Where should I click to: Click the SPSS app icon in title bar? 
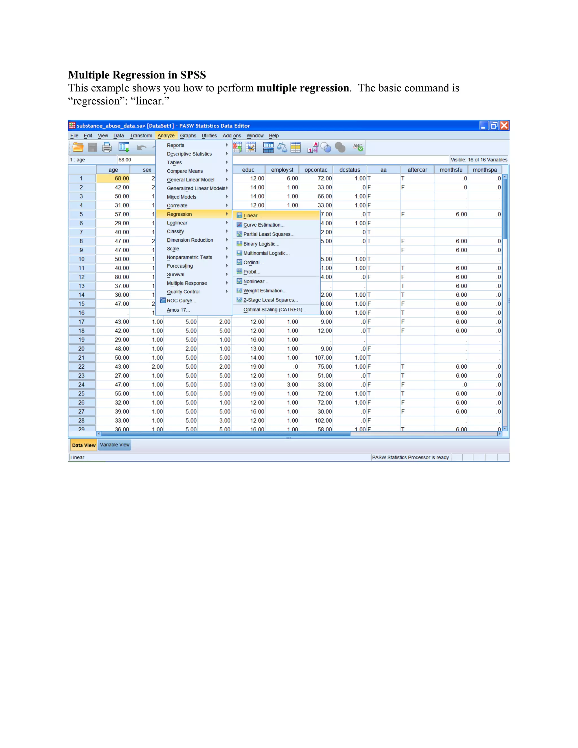click(x=72, y=125)
